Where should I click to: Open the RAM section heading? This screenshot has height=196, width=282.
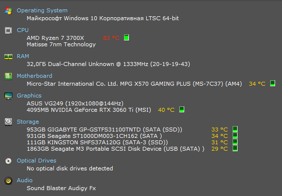point(23,56)
